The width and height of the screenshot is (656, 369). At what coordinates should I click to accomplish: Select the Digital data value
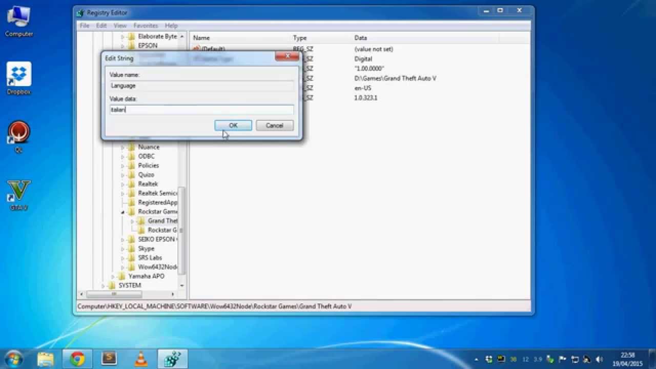tap(363, 59)
